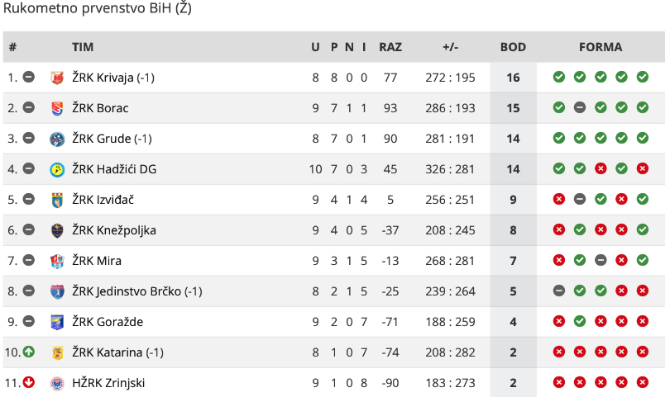This screenshot has width=670, height=397.
Task: Click ŽRK Hadžići DG's last red loss icon
Action: point(642,168)
